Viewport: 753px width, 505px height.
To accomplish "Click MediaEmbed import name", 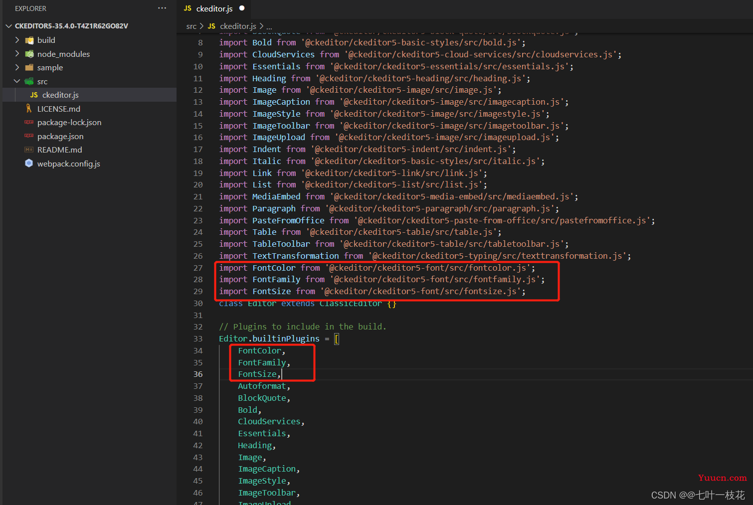I will pyautogui.click(x=276, y=197).
